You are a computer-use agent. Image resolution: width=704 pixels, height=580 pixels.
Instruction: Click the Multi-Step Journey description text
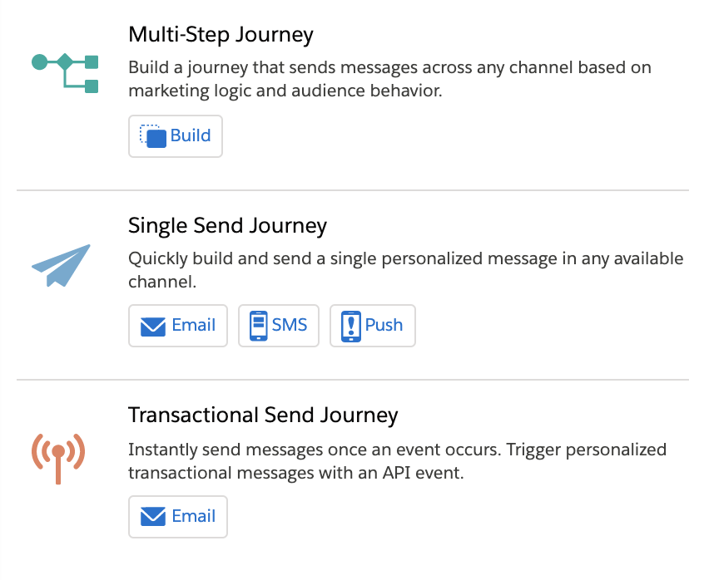389,79
